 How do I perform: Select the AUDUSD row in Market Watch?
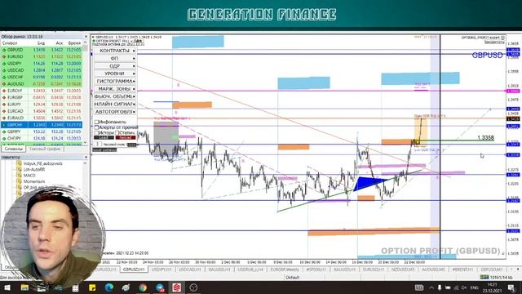point(42,84)
